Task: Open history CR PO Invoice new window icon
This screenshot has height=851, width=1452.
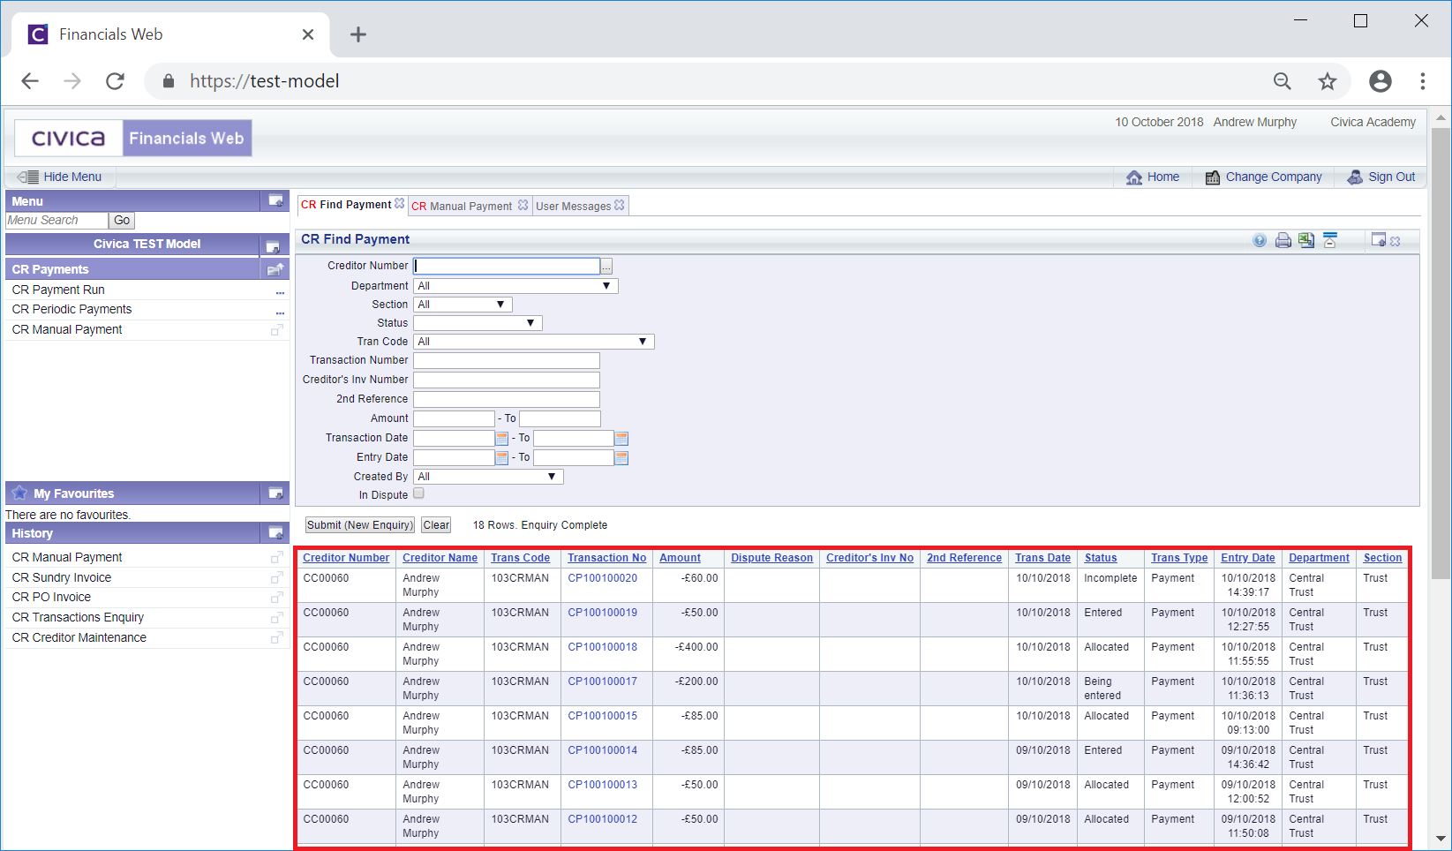Action: [277, 597]
